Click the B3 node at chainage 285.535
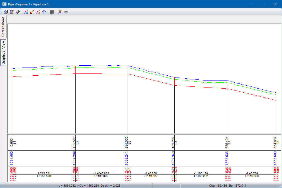This screenshot has height=188, width=282. pyautogui.click(x=130, y=142)
